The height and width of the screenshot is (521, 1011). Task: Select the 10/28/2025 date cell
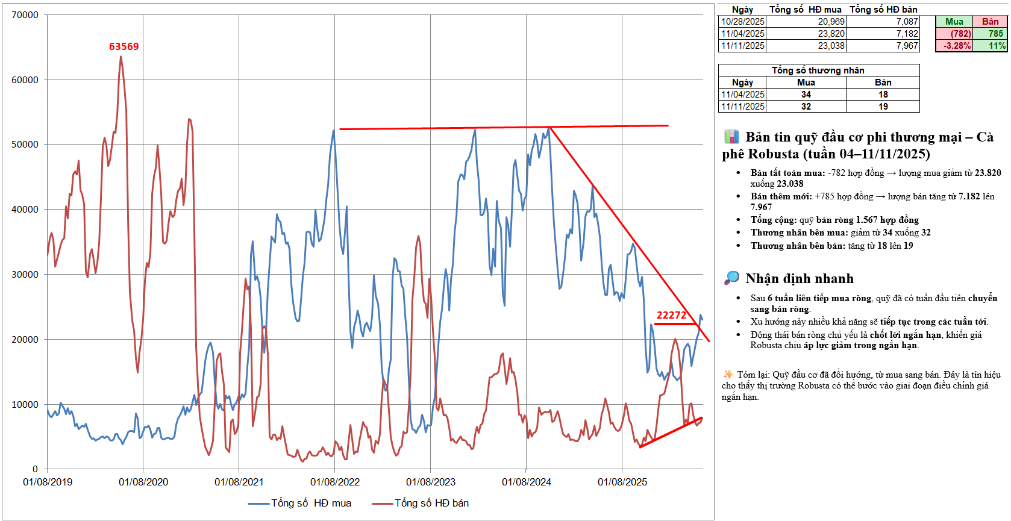[x=742, y=22]
